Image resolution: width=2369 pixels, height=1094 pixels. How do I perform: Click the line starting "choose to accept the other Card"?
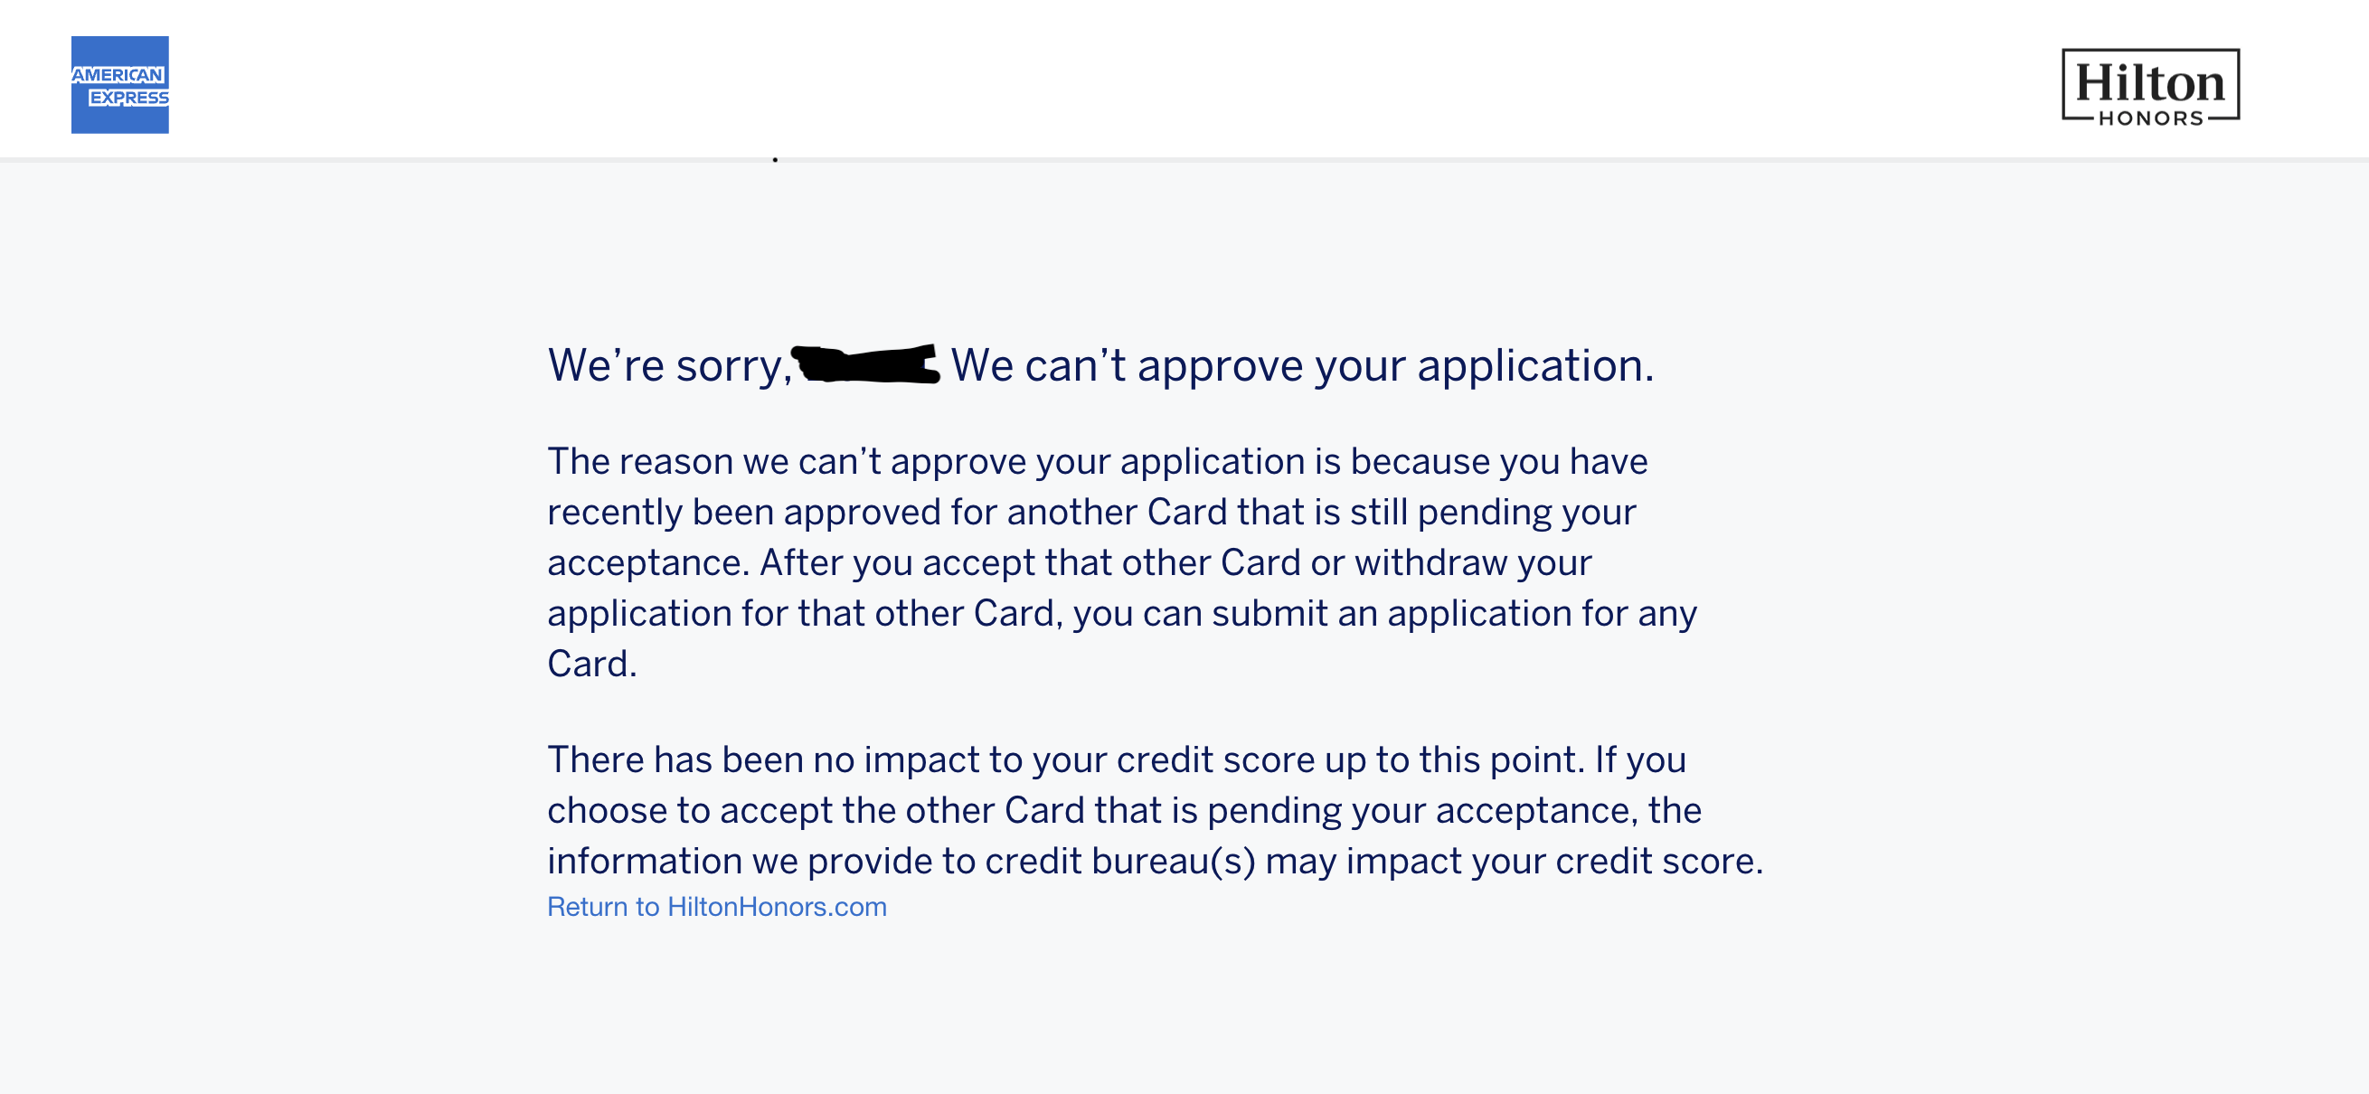click(1125, 810)
